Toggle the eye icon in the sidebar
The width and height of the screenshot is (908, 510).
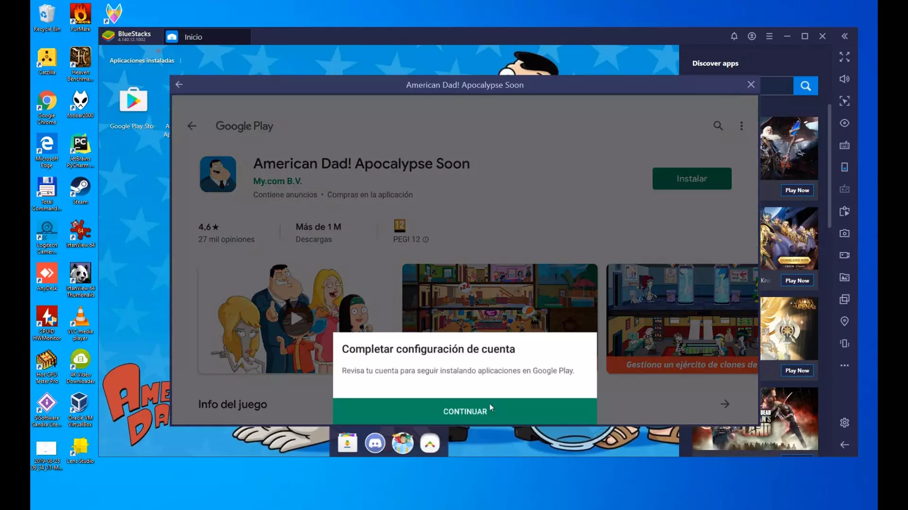844,123
